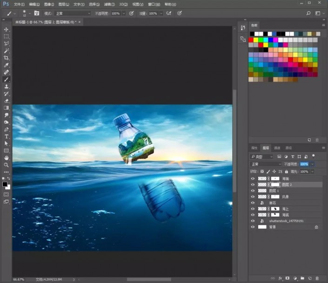Toggle the brush settings panel button
The image size is (328, 283).
coord(37,13)
